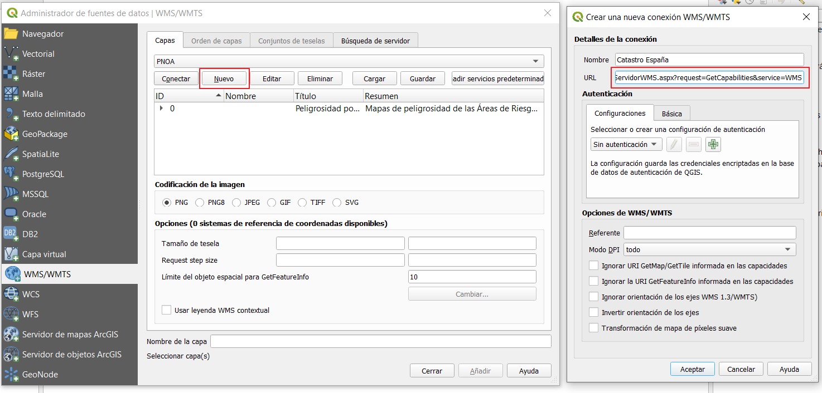
Task: Enable Usar leyenda WMS contextual
Action: (x=167, y=310)
